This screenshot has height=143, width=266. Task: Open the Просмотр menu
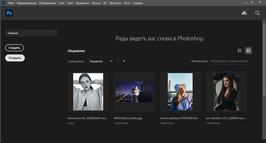point(115,3)
